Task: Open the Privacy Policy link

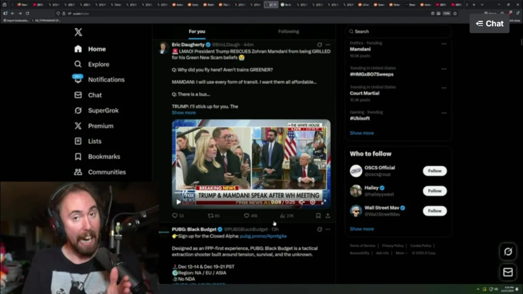Action: tap(393, 246)
